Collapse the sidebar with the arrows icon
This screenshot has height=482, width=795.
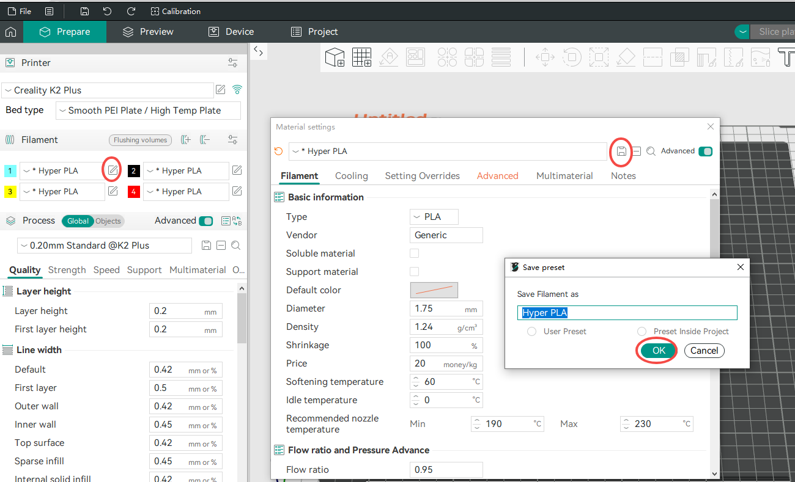[x=258, y=52]
